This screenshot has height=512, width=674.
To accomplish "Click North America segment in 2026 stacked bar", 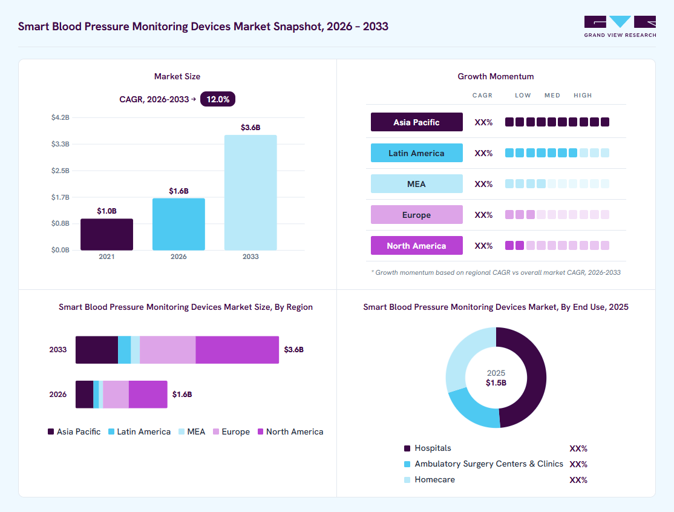I will tap(148, 395).
